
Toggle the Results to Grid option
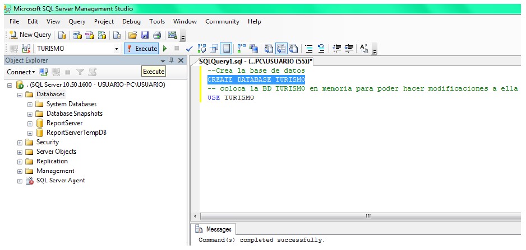(x=282, y=49)
